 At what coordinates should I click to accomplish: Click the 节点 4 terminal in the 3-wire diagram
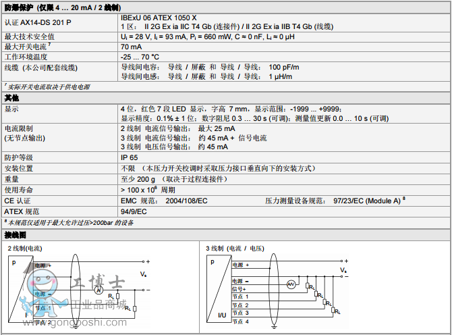(242, 321)
